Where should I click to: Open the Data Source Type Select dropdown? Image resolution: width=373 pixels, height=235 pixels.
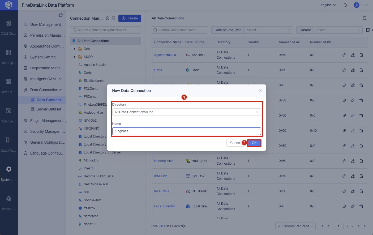click(x=269, y=30)
